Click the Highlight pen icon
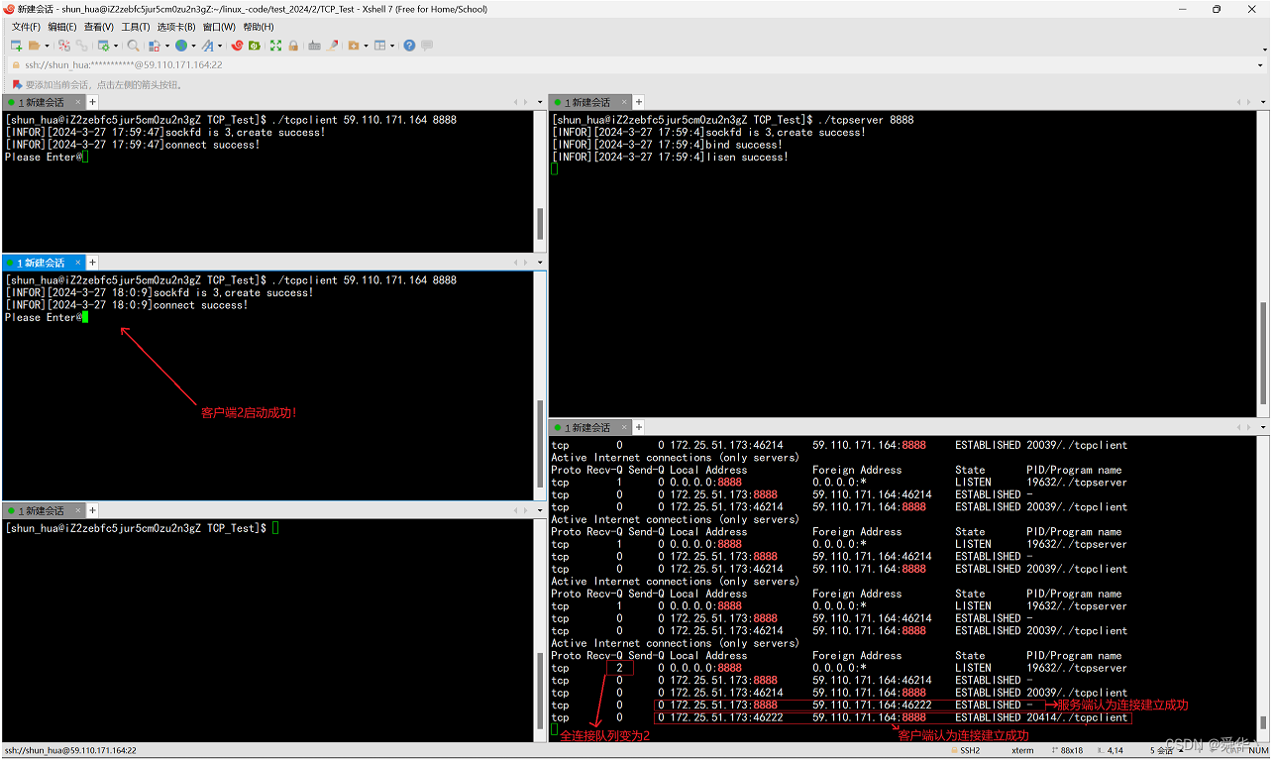Viewport: 1274px width, 761px height. pyautogui.click(x=332, y=46)
